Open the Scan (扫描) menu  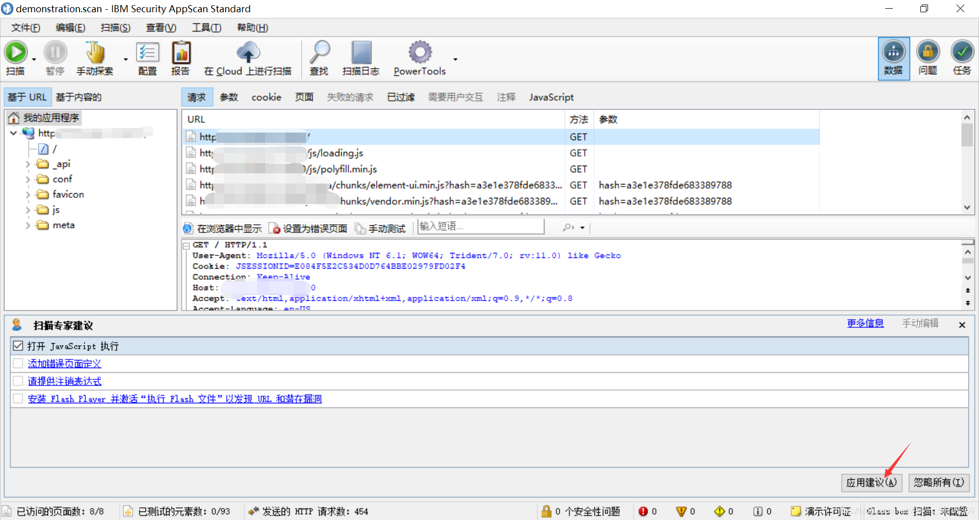pos(115,28)
